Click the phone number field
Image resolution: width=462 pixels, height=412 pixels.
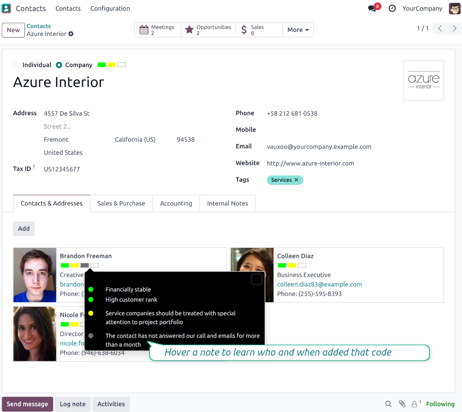pyautogui.click(x=292, y=114)
